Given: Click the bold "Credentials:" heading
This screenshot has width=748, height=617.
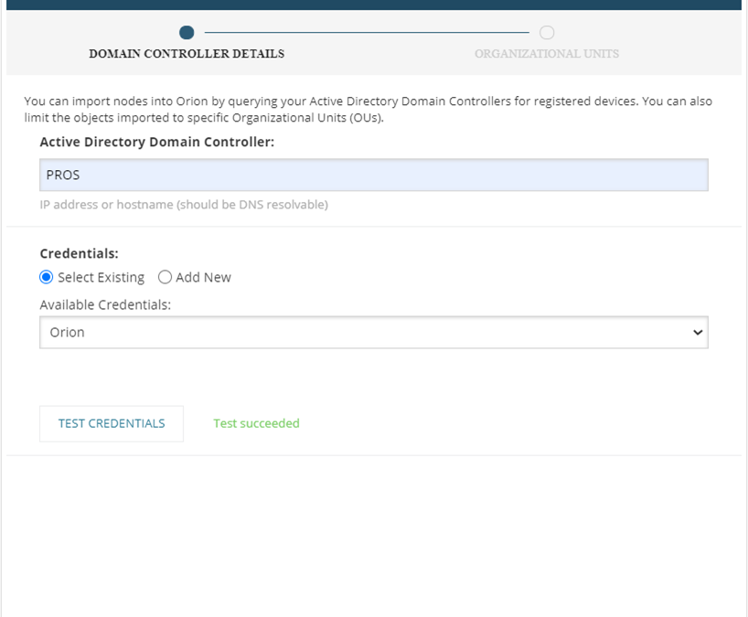Looking at the screenshot, I should (x=79, y=253).
